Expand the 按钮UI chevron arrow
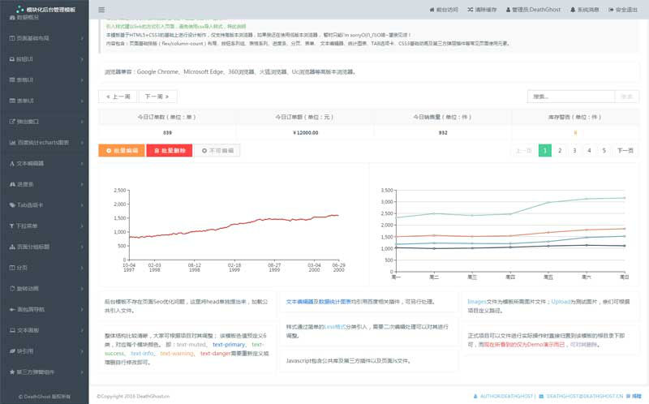 82,59
